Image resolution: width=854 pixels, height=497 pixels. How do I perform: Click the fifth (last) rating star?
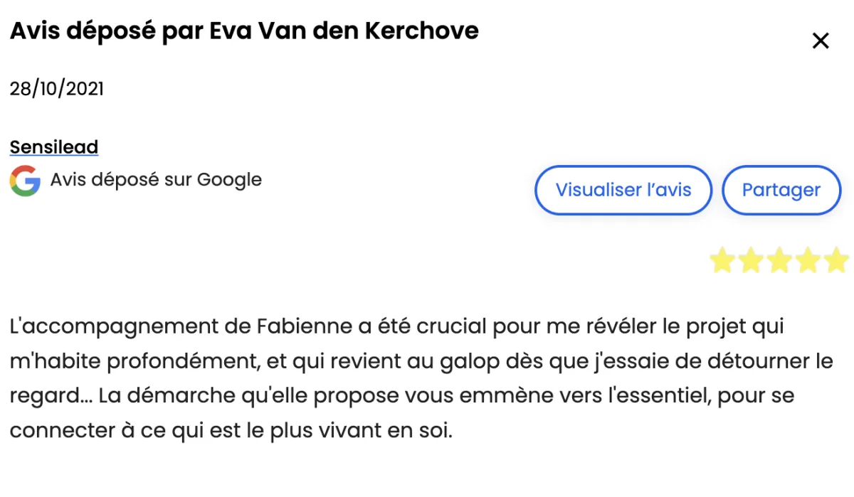click(x=836, y=261)
